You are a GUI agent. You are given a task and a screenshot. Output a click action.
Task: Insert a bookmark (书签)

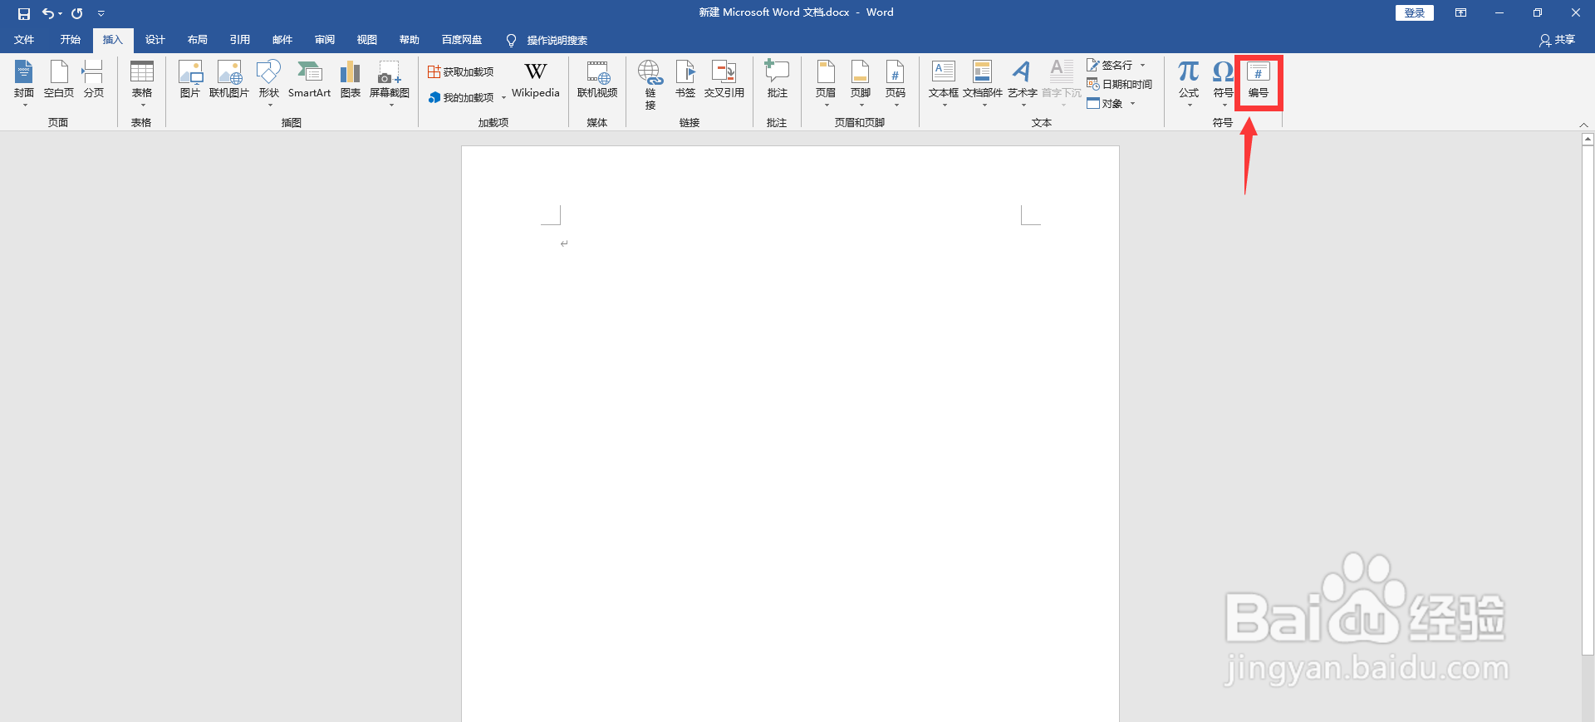pyautogui.click(x=685, y=81)
